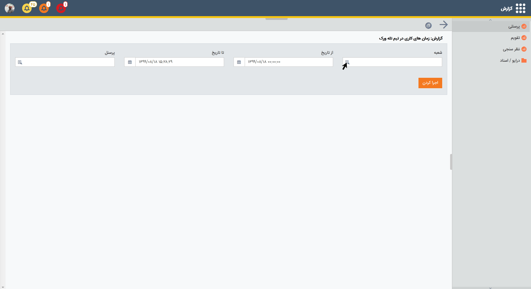Click the تقویم sidebar report icon

tap(524, 38)
